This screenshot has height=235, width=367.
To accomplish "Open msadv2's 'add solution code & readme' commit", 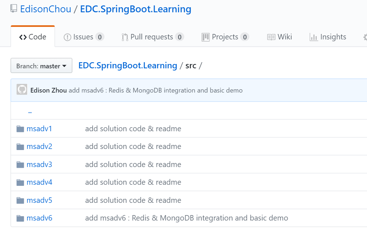I will point(133,147).
